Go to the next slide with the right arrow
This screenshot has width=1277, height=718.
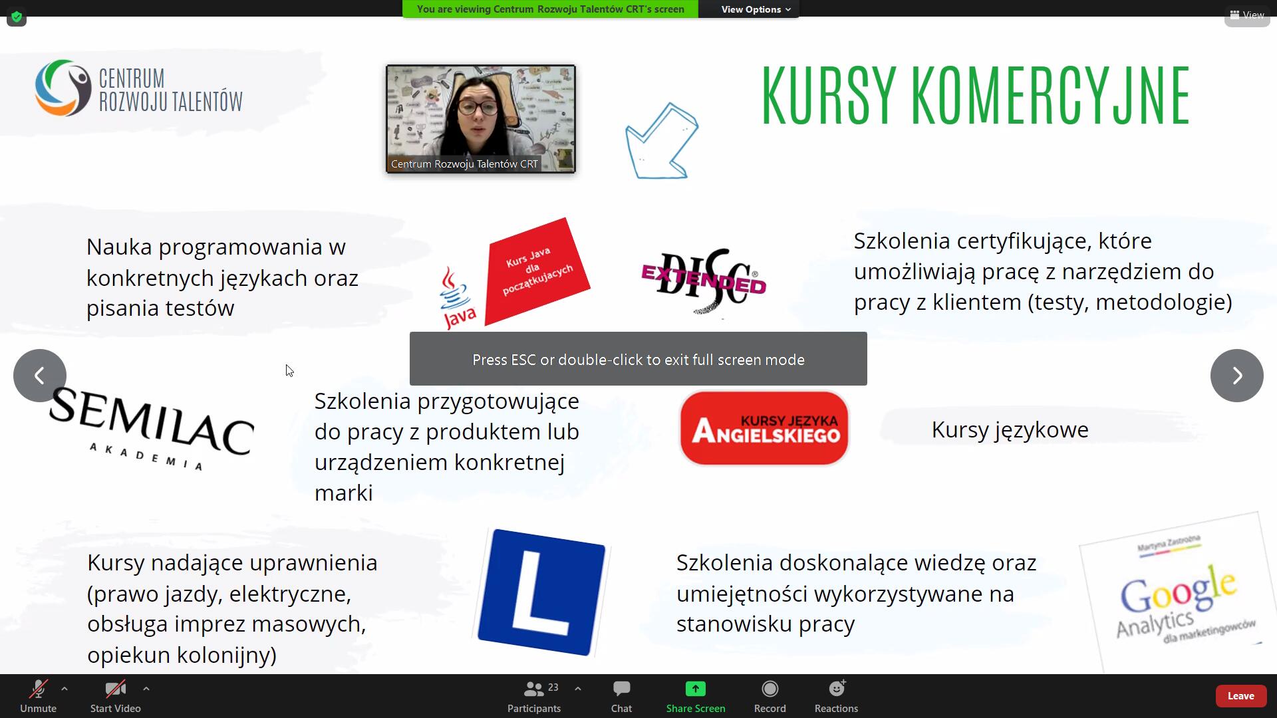[1236, 376]
